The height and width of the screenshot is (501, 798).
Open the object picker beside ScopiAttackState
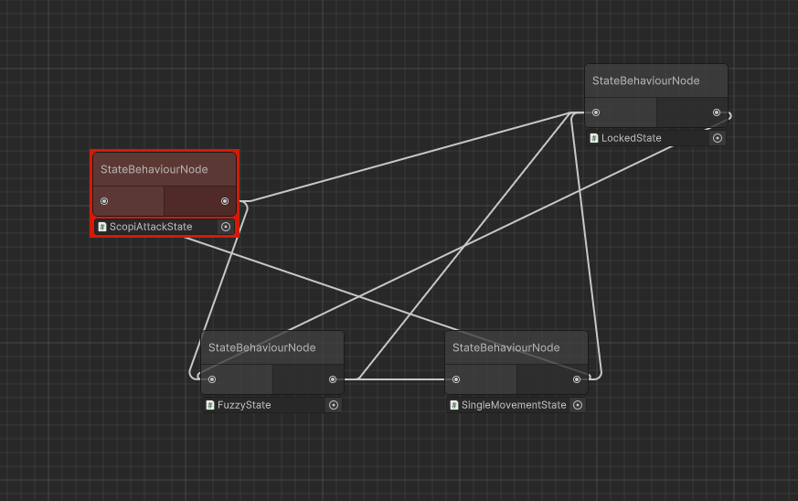[x=226, y=227]
